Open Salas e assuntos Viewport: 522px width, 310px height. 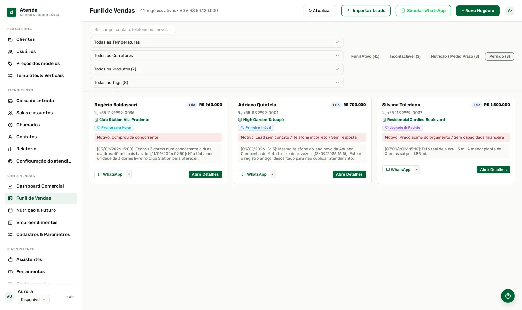pyautogui.click(x=41, y=113)
